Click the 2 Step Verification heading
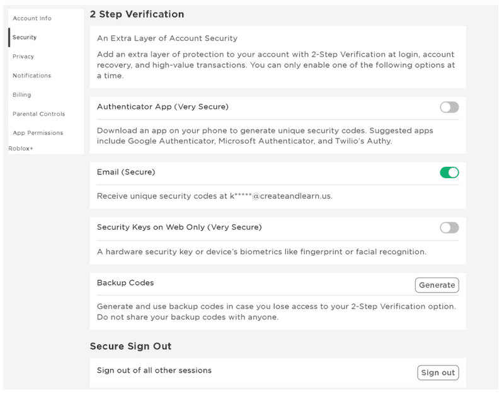504x394 pixels. pyautogui.click(x=137, y=14)
